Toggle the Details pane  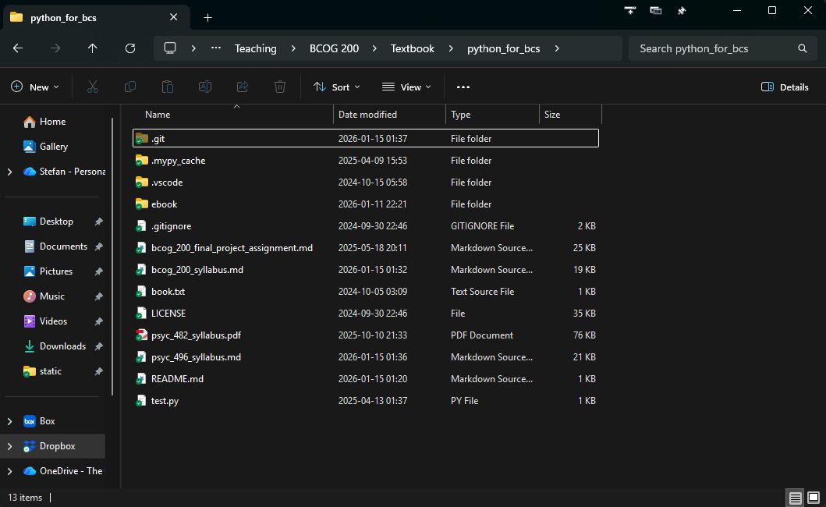coord(784,87)
